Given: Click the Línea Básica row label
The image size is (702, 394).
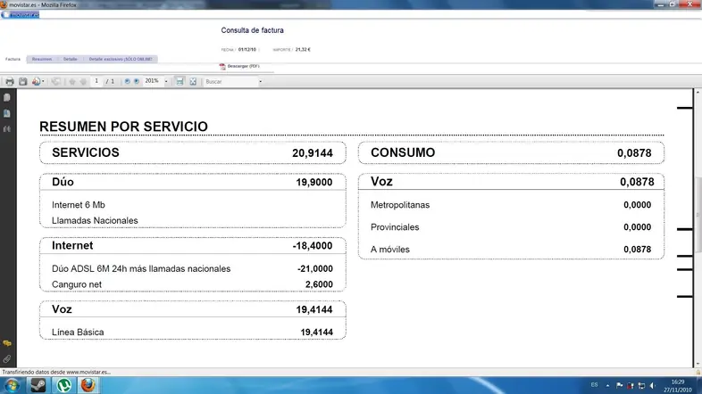Looking at the screenshot, I should (78, 332).
